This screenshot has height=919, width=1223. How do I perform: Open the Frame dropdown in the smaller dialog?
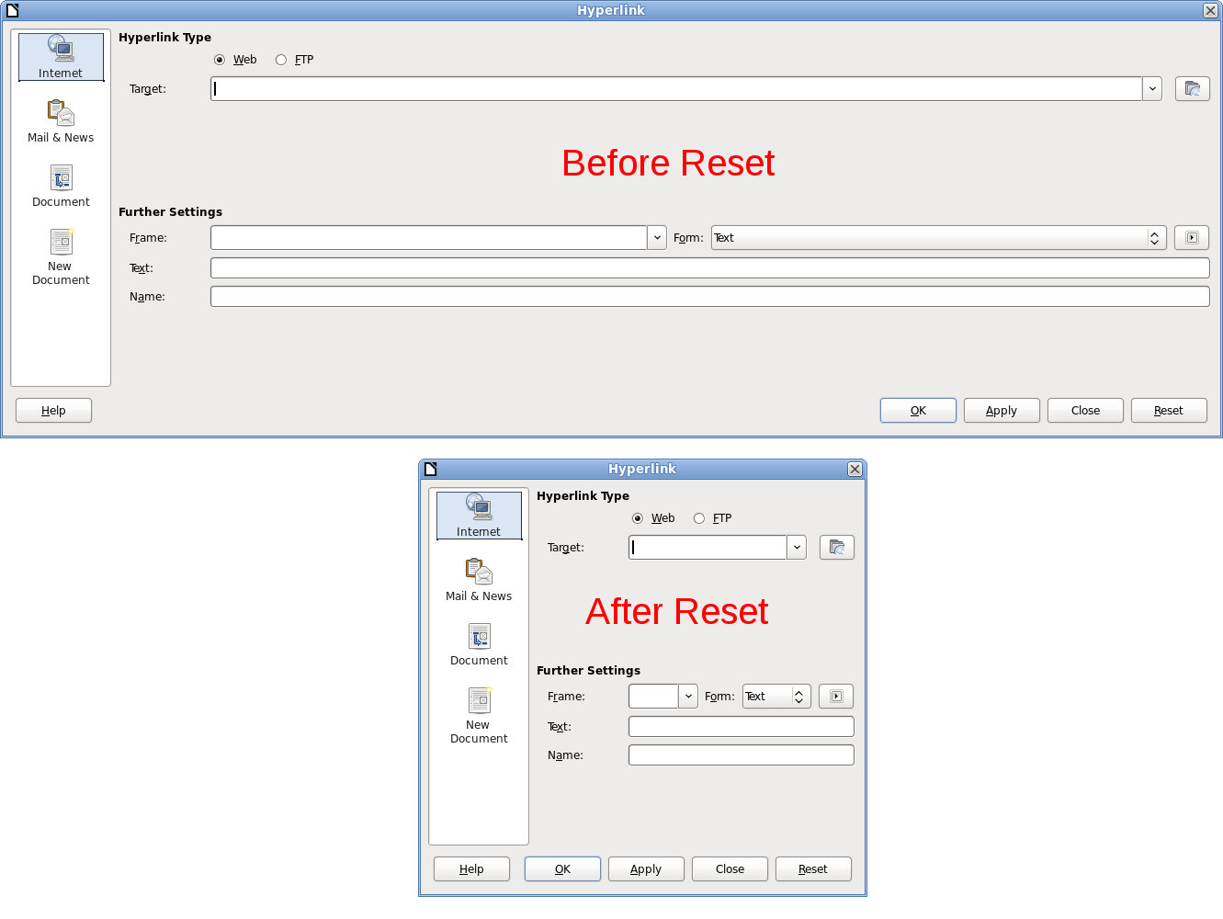pyautogui.click(x=688, y=697)
